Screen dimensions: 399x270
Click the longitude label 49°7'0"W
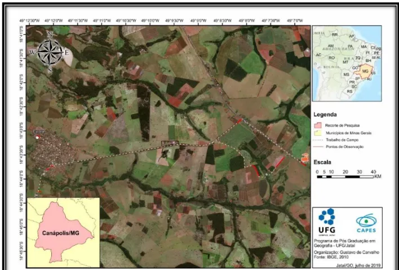(295, 21)
